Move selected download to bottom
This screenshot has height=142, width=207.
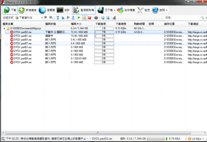pyautogui.click(x=73, y=18)
